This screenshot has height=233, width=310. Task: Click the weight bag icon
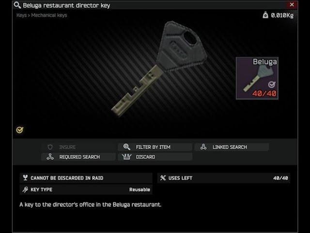click(x=265, y=15)
